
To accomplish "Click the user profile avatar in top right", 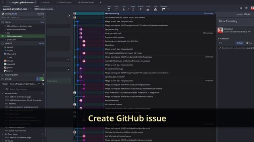I will click(x=252, y=8).
